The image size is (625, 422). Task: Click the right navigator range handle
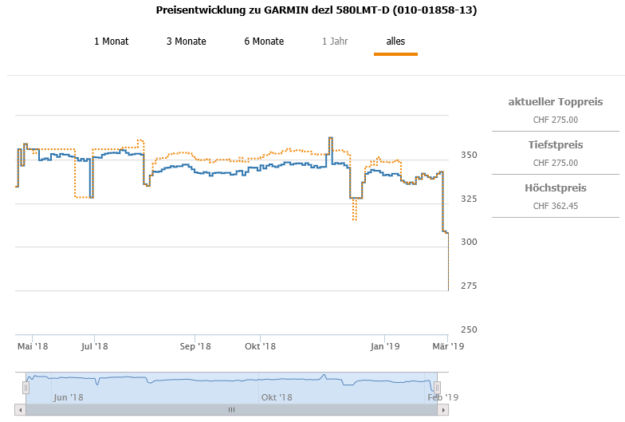coord(438,388)
